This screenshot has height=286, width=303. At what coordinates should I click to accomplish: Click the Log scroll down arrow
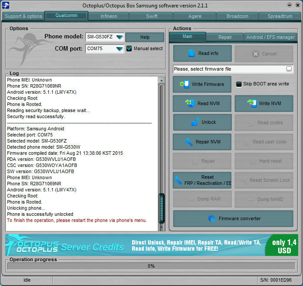point(162,228)
